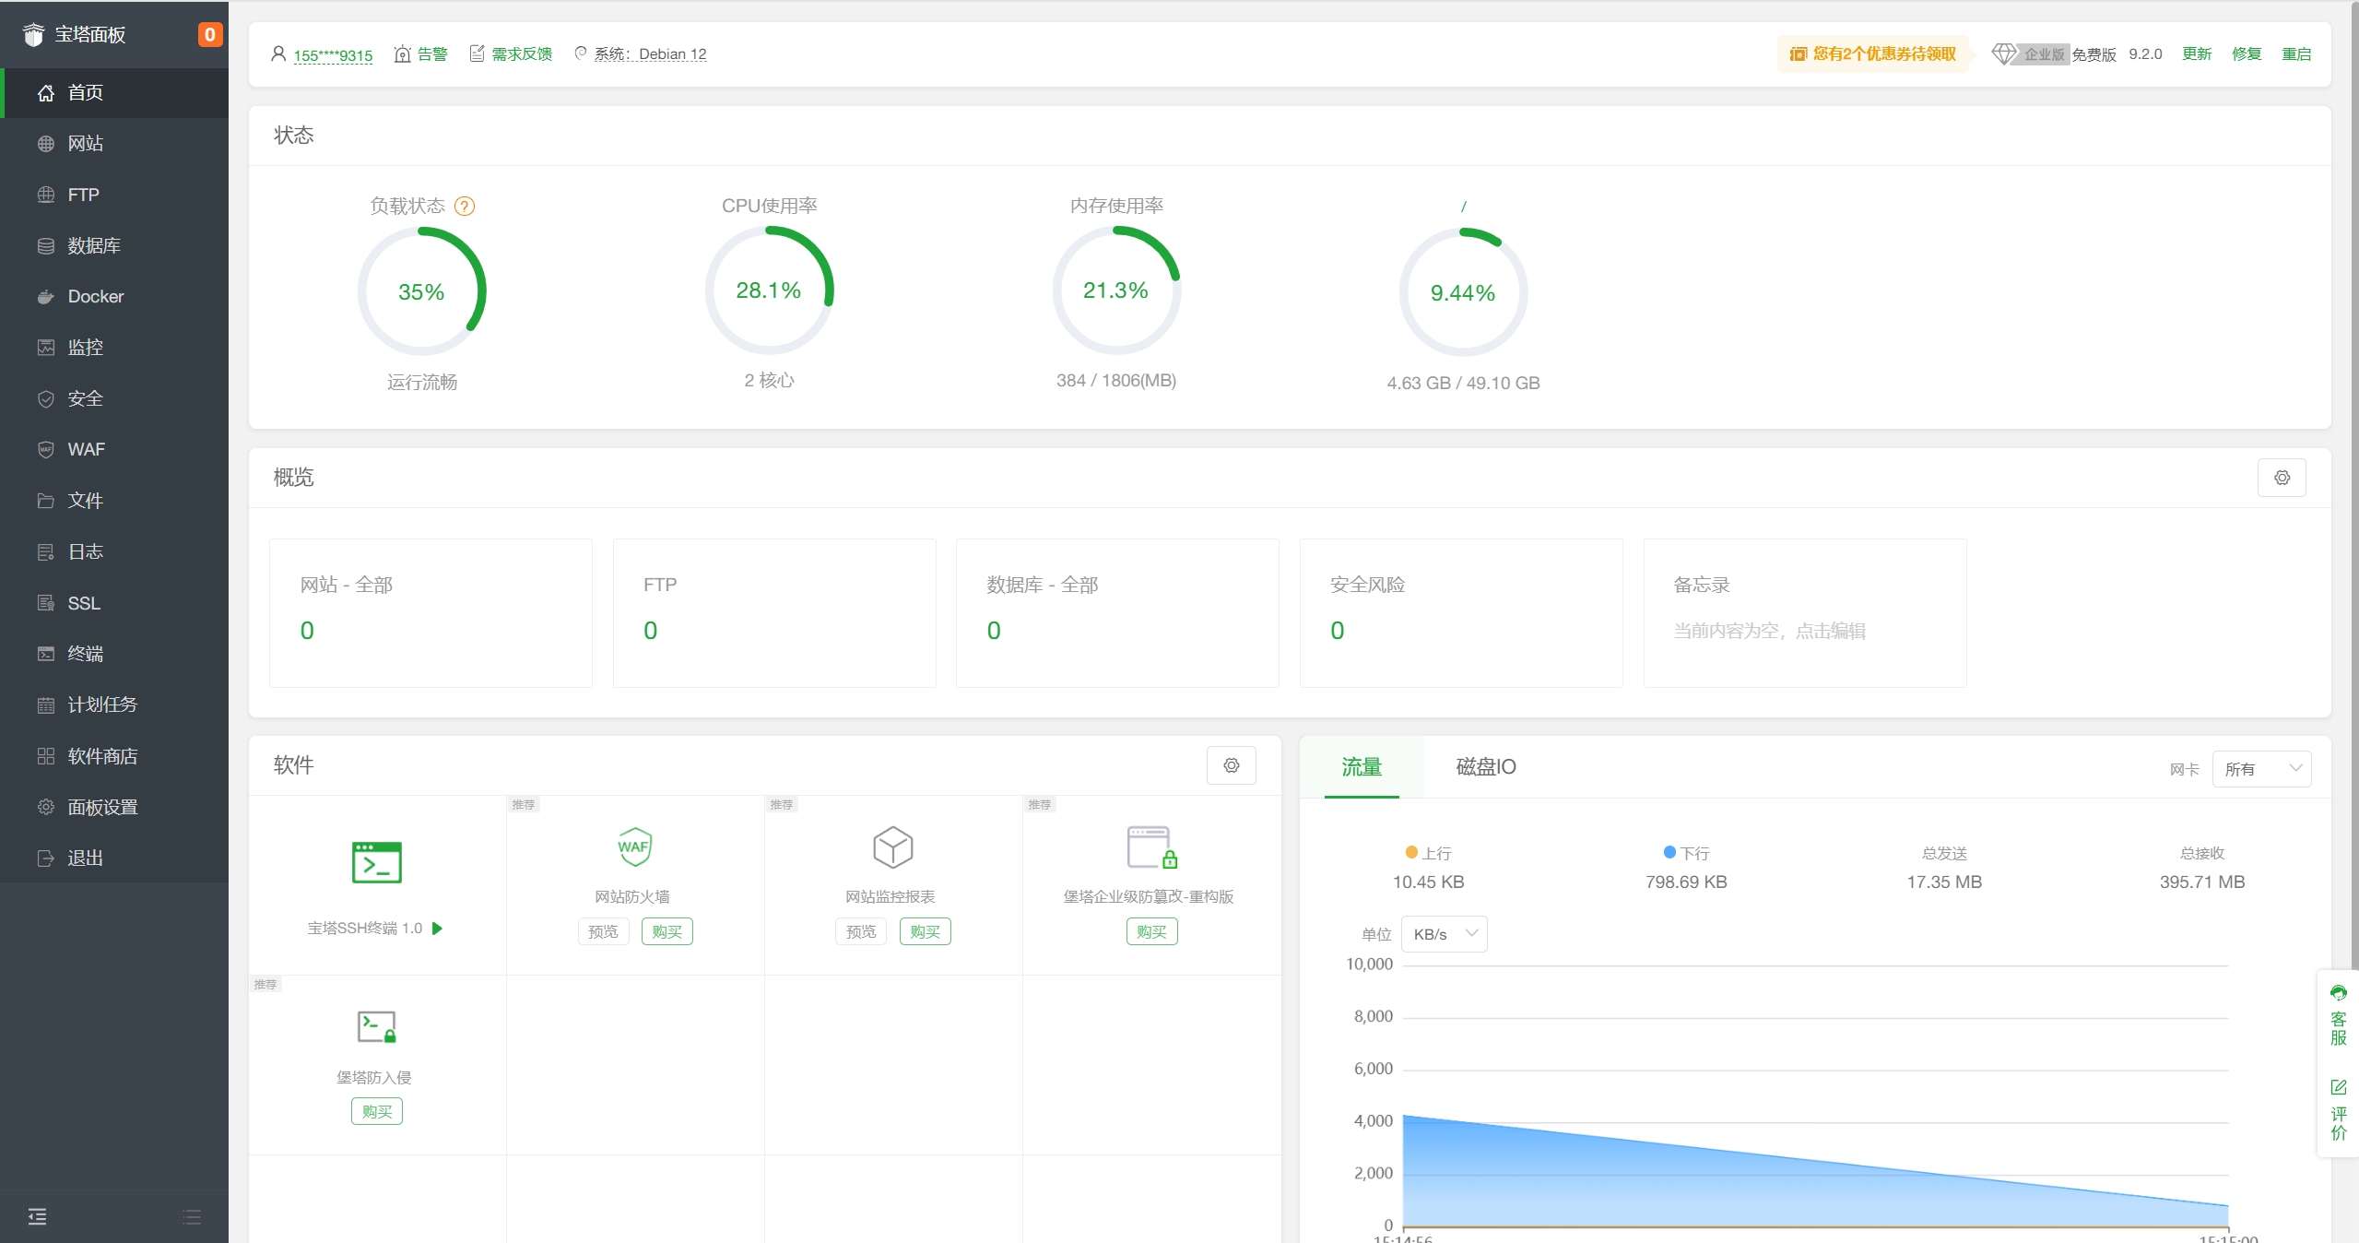Click the 面板设置 gear icon in sidebar

[46, 807]
